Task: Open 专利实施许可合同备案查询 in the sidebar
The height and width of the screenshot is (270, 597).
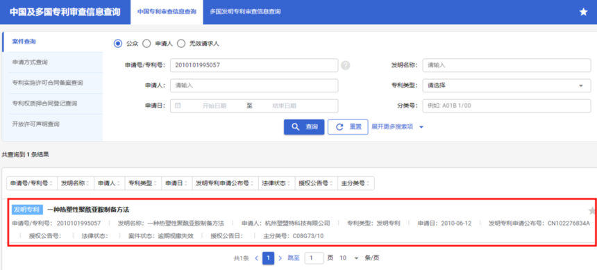Action: click(53, 83)
